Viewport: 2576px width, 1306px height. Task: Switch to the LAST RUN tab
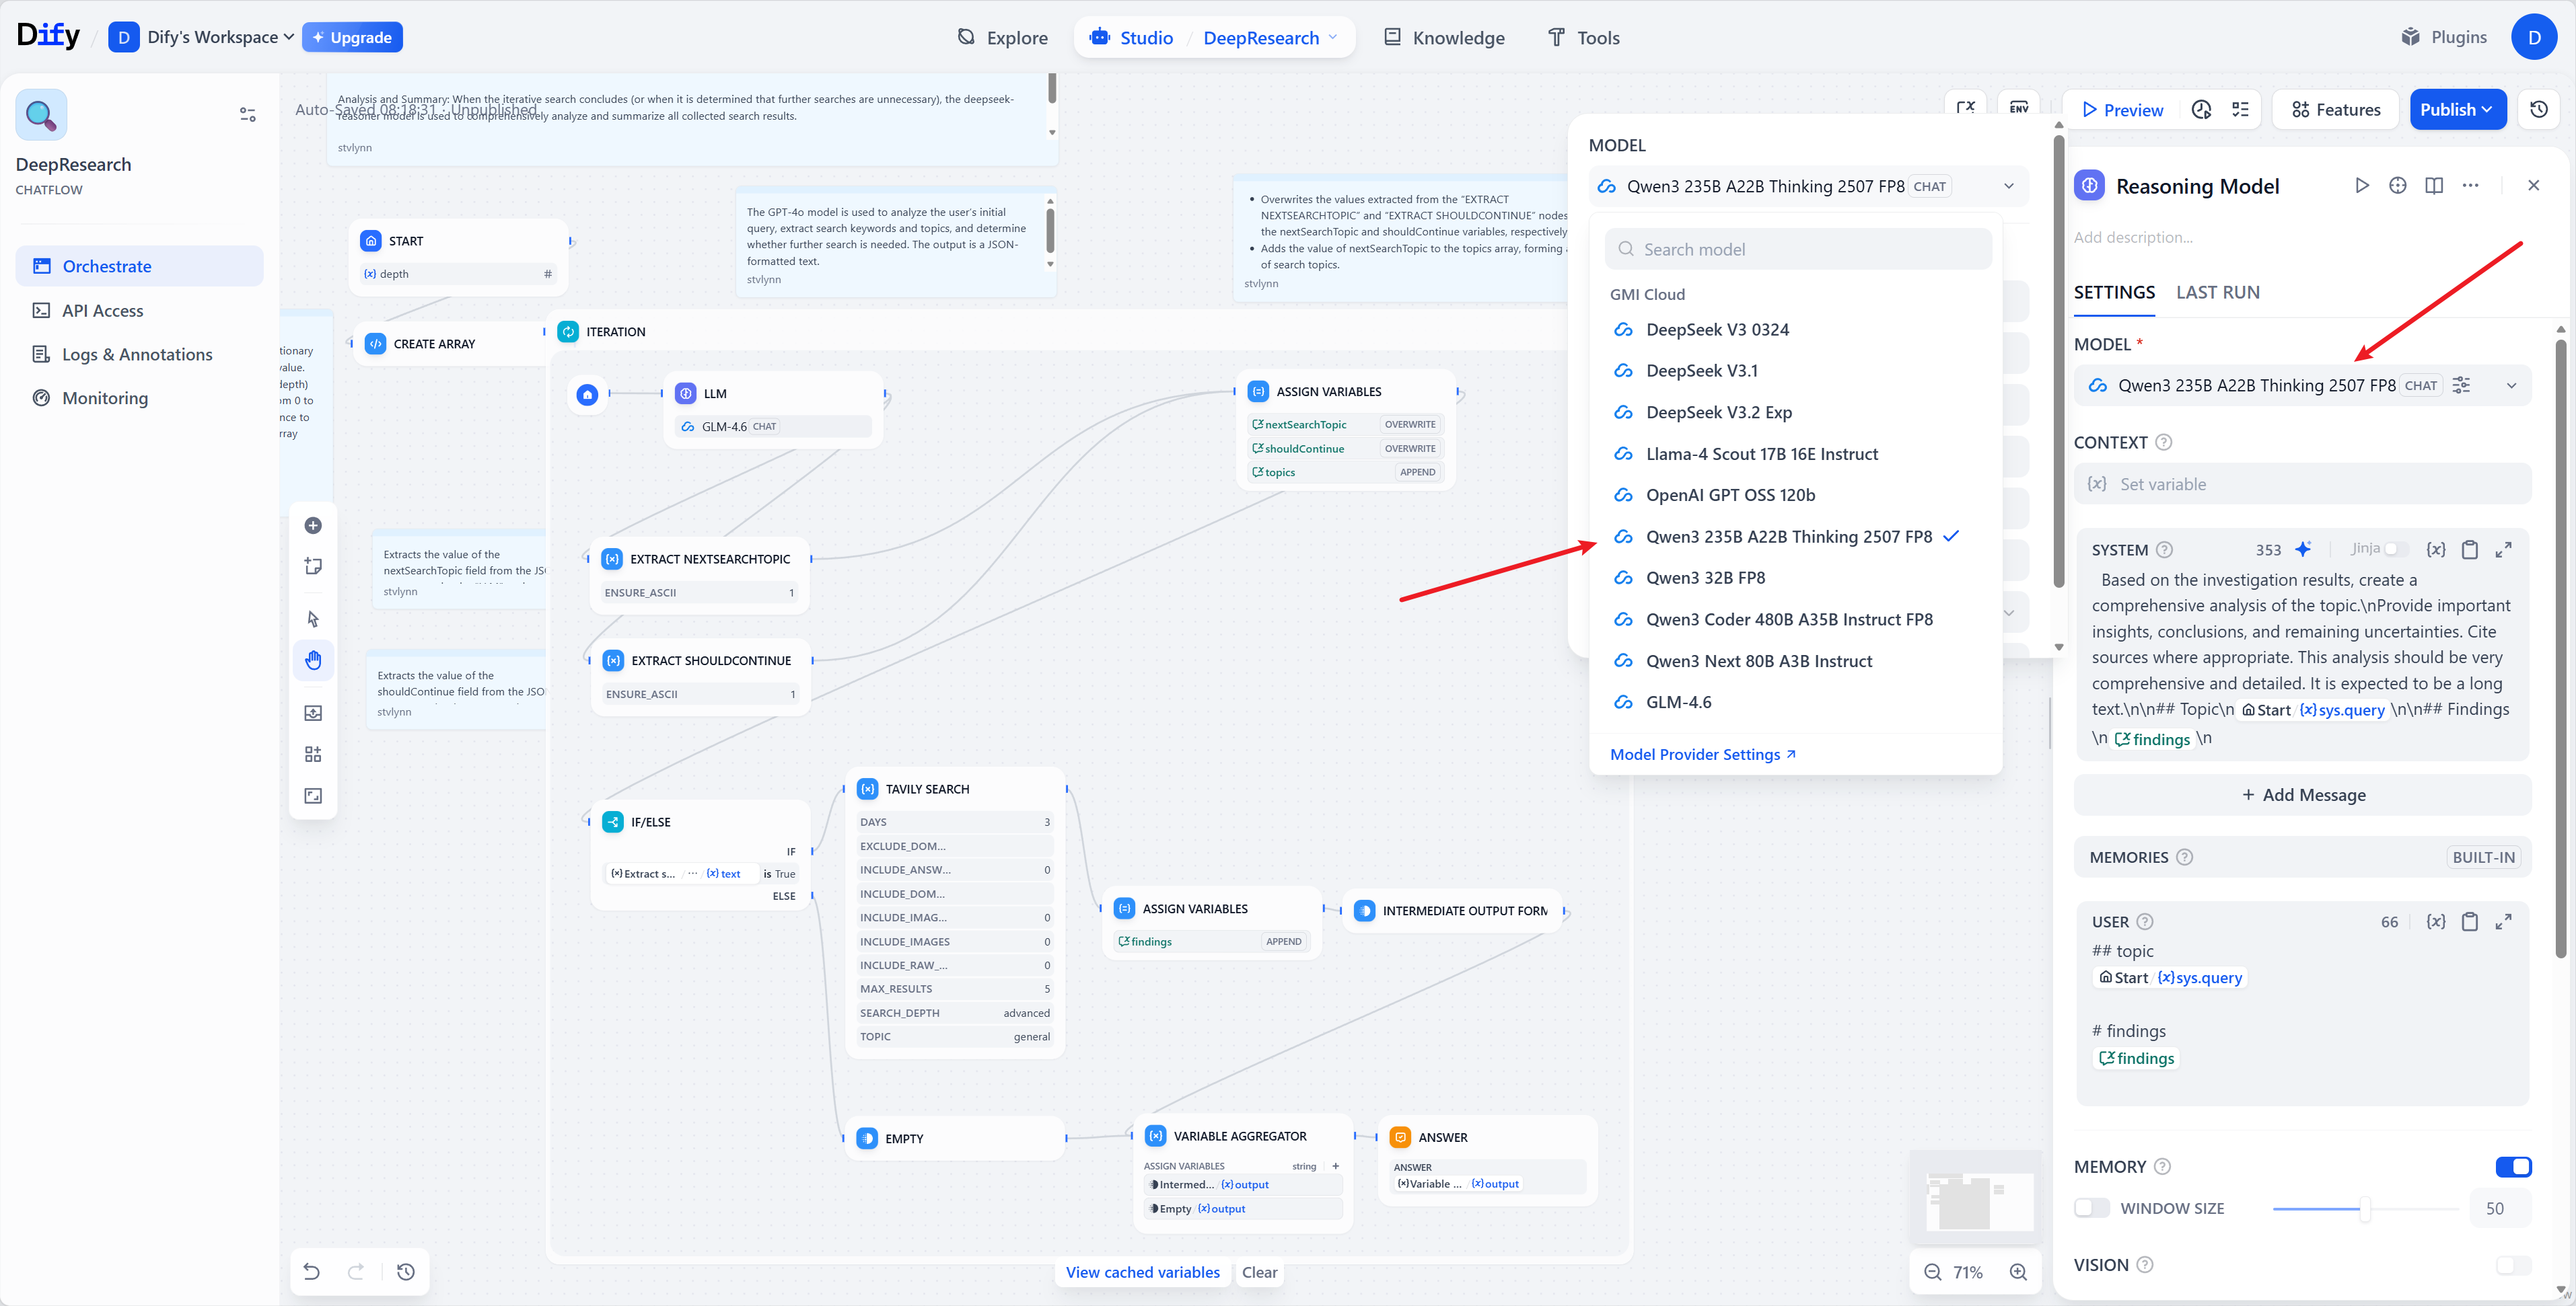click(x=2217, y=293)
